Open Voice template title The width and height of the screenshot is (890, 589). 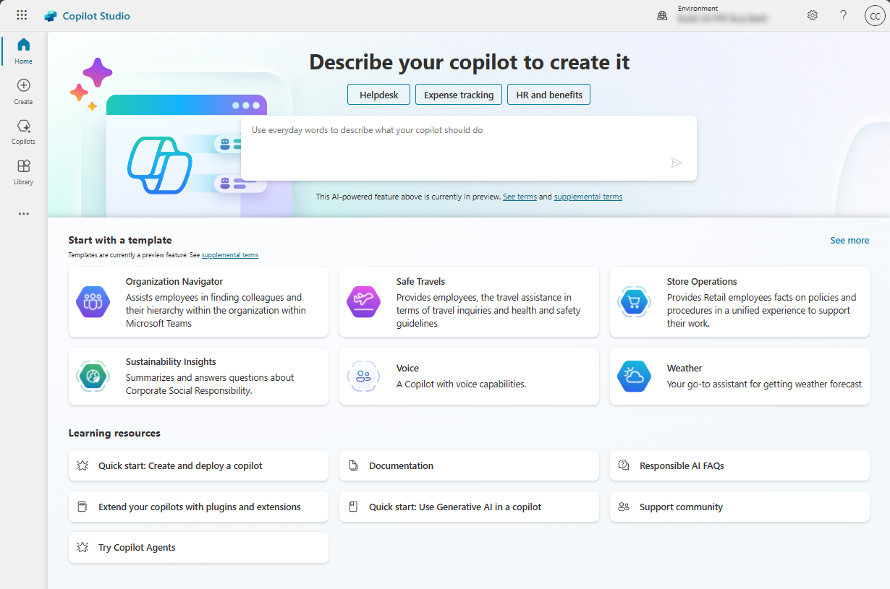407,369
